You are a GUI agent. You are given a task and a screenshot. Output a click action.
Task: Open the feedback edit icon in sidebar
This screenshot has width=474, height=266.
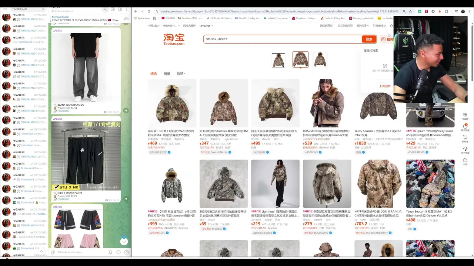tap(465, 161)
